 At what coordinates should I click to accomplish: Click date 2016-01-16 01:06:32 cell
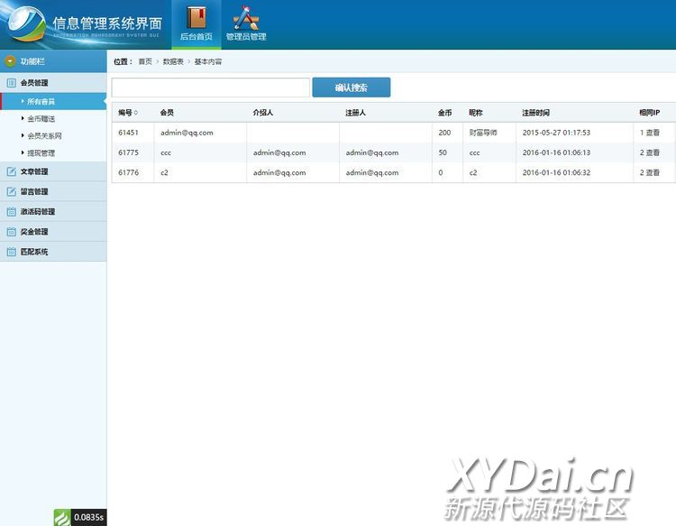(x=556, y=172)
